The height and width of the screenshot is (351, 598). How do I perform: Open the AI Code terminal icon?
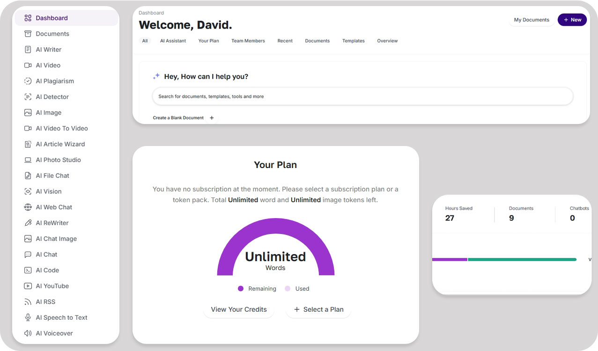point(28,270)
